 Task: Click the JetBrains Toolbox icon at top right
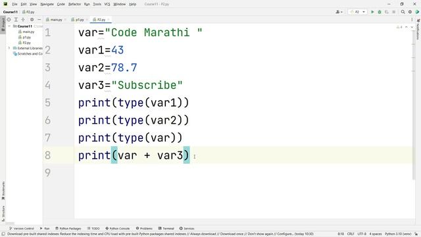[x=417, y=12]
